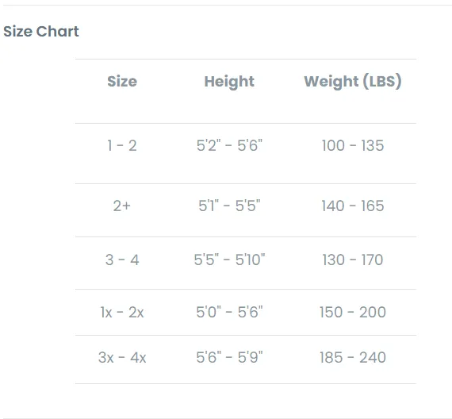This screenshot has width=452, height=419.
Task: Select the 2+ size cell
Action: click(x=122, y=206)
